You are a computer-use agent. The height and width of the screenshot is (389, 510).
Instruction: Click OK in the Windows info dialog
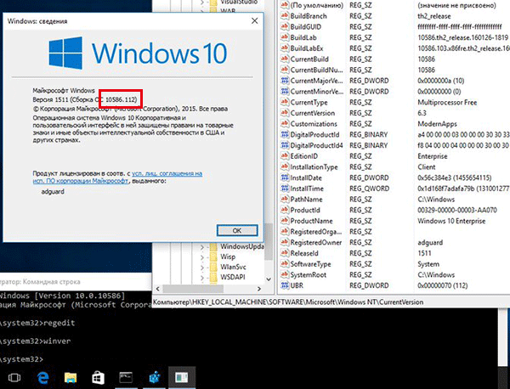(237, 230)
